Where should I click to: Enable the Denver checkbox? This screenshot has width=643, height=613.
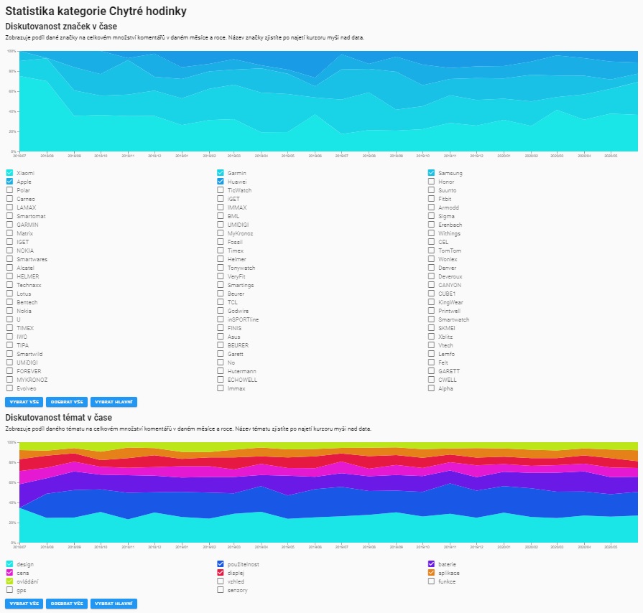tap(431, 268)
